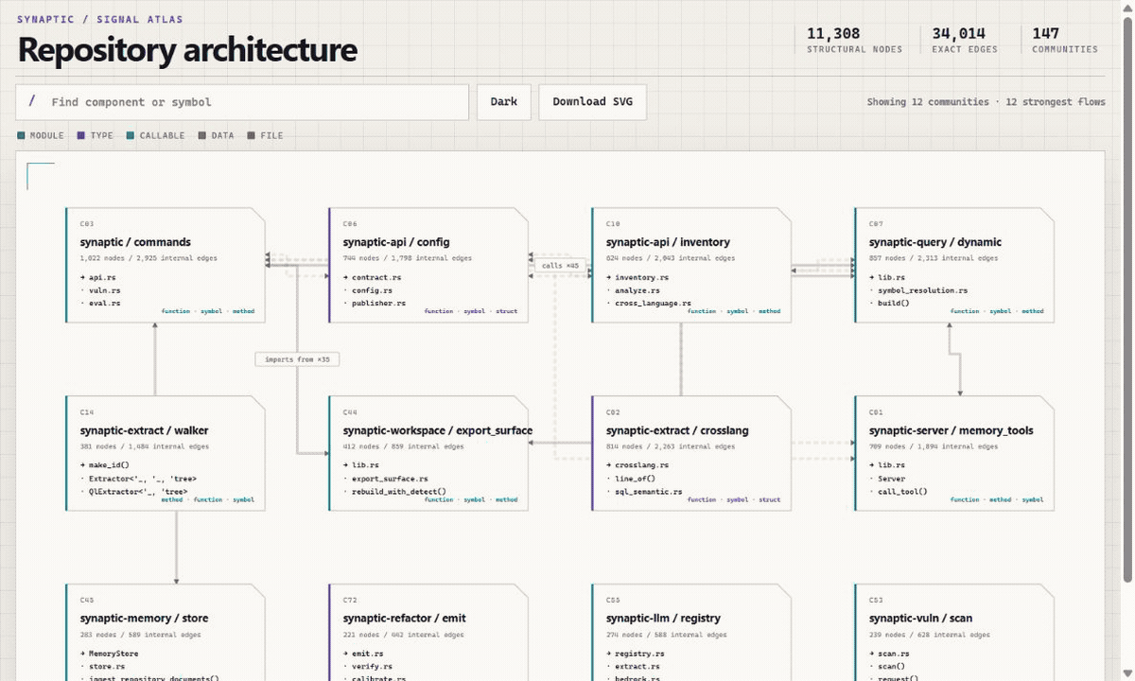This screenshot has width=1135, height=681.
Task: Select sql_semantic.rs in the crosslang card
Action: click(x=649, y=491)
